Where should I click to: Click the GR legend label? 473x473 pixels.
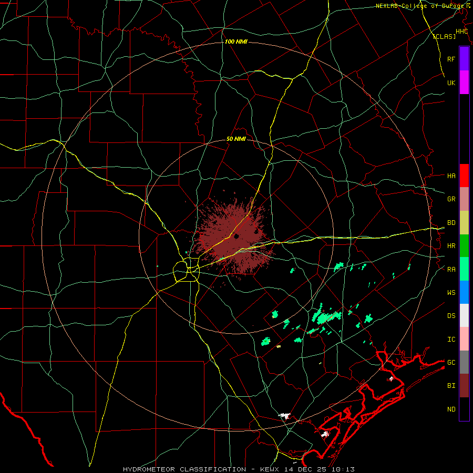(451, 199)
